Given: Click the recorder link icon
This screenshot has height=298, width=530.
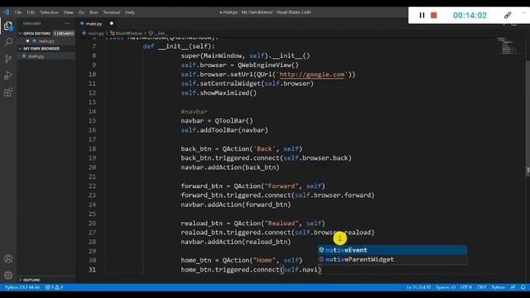Looking at the screenshot, I should (x=508, y=15).
